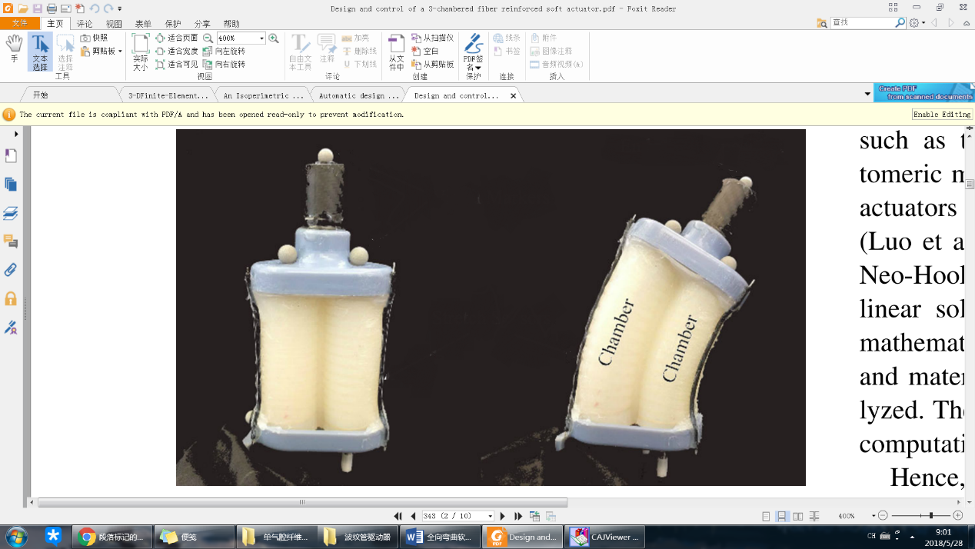
Task: Open the zoom percentage dropdown in ribbon
Action: 261,38
